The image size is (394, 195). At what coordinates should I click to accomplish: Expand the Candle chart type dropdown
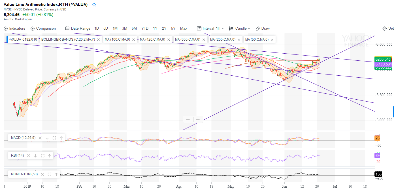click(240, 29)
